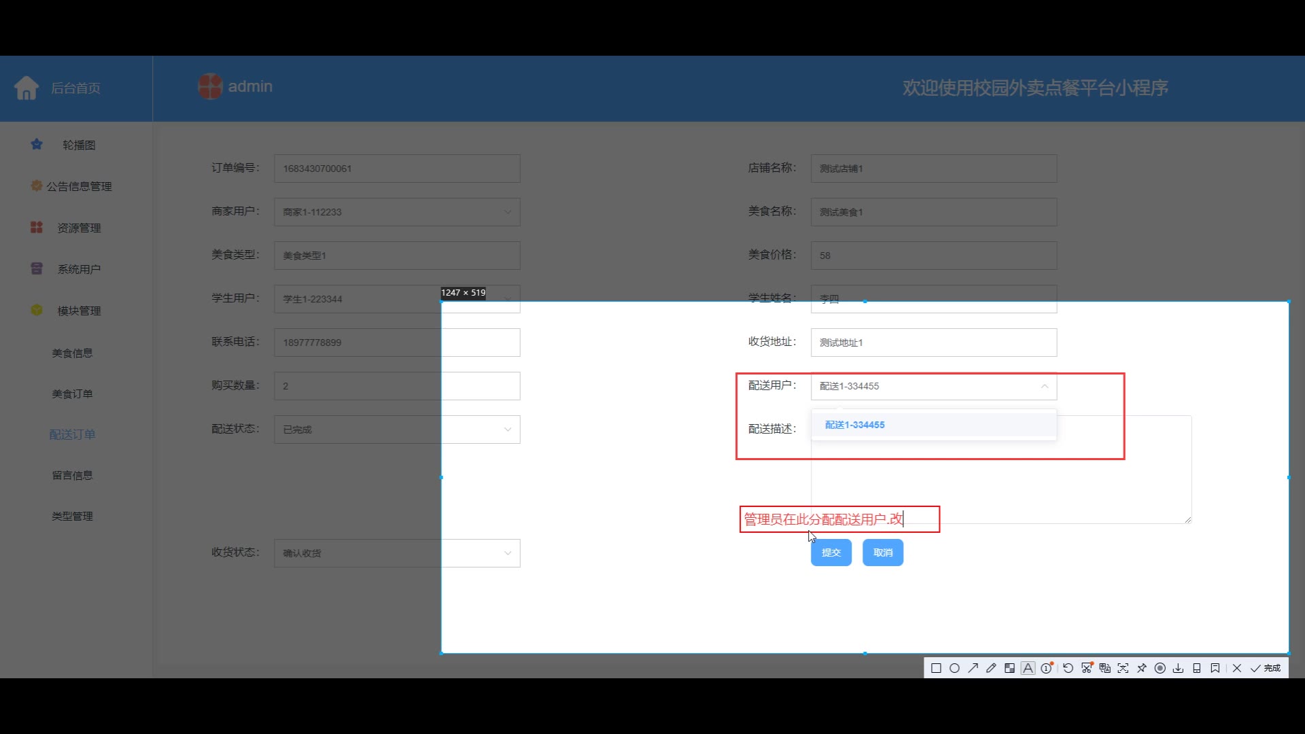
Task: Pin the screenshot to screen
Action: click(1141, 668)
